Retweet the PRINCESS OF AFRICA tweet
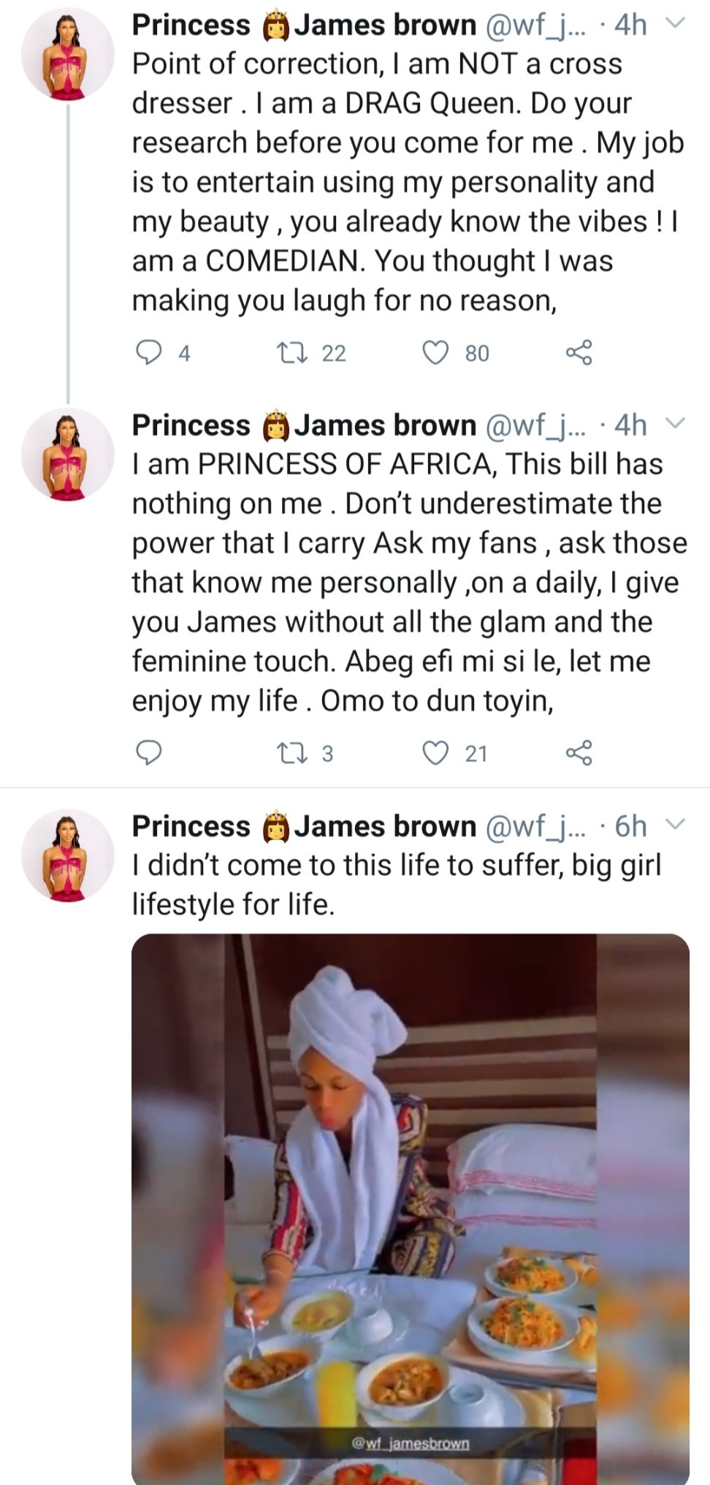Screen dimensions: 710x1485 294,751
